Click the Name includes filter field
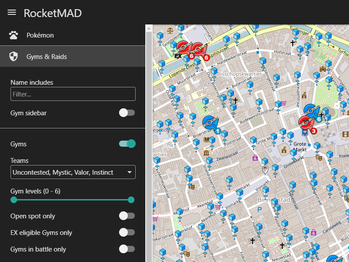The image size is (349, 262). click(x=73, y=94)
